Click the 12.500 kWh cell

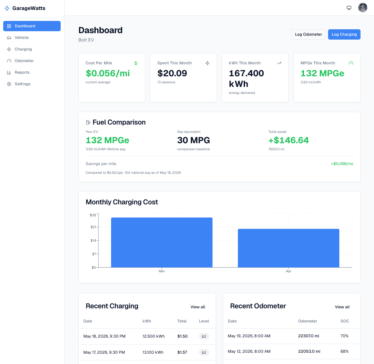pos(153,336)
